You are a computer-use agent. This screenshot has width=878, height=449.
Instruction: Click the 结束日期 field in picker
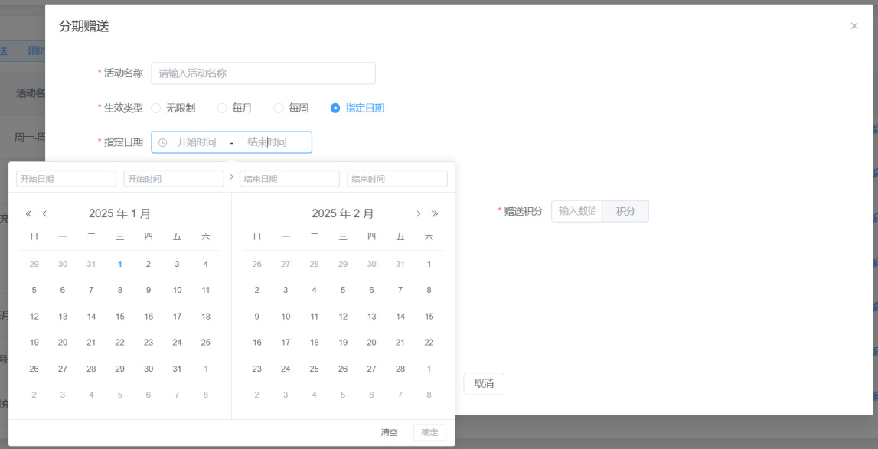pos(289,179)
